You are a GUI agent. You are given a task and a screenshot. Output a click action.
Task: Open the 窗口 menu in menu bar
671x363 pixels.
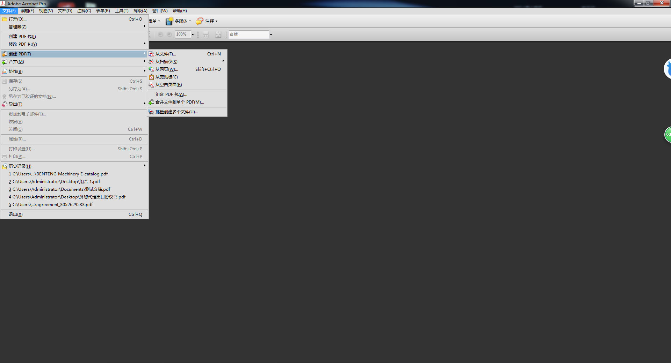click(160, 10)
